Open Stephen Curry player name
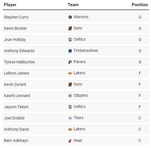This screenshot has height=148, width=151. [x=16, y=17]
